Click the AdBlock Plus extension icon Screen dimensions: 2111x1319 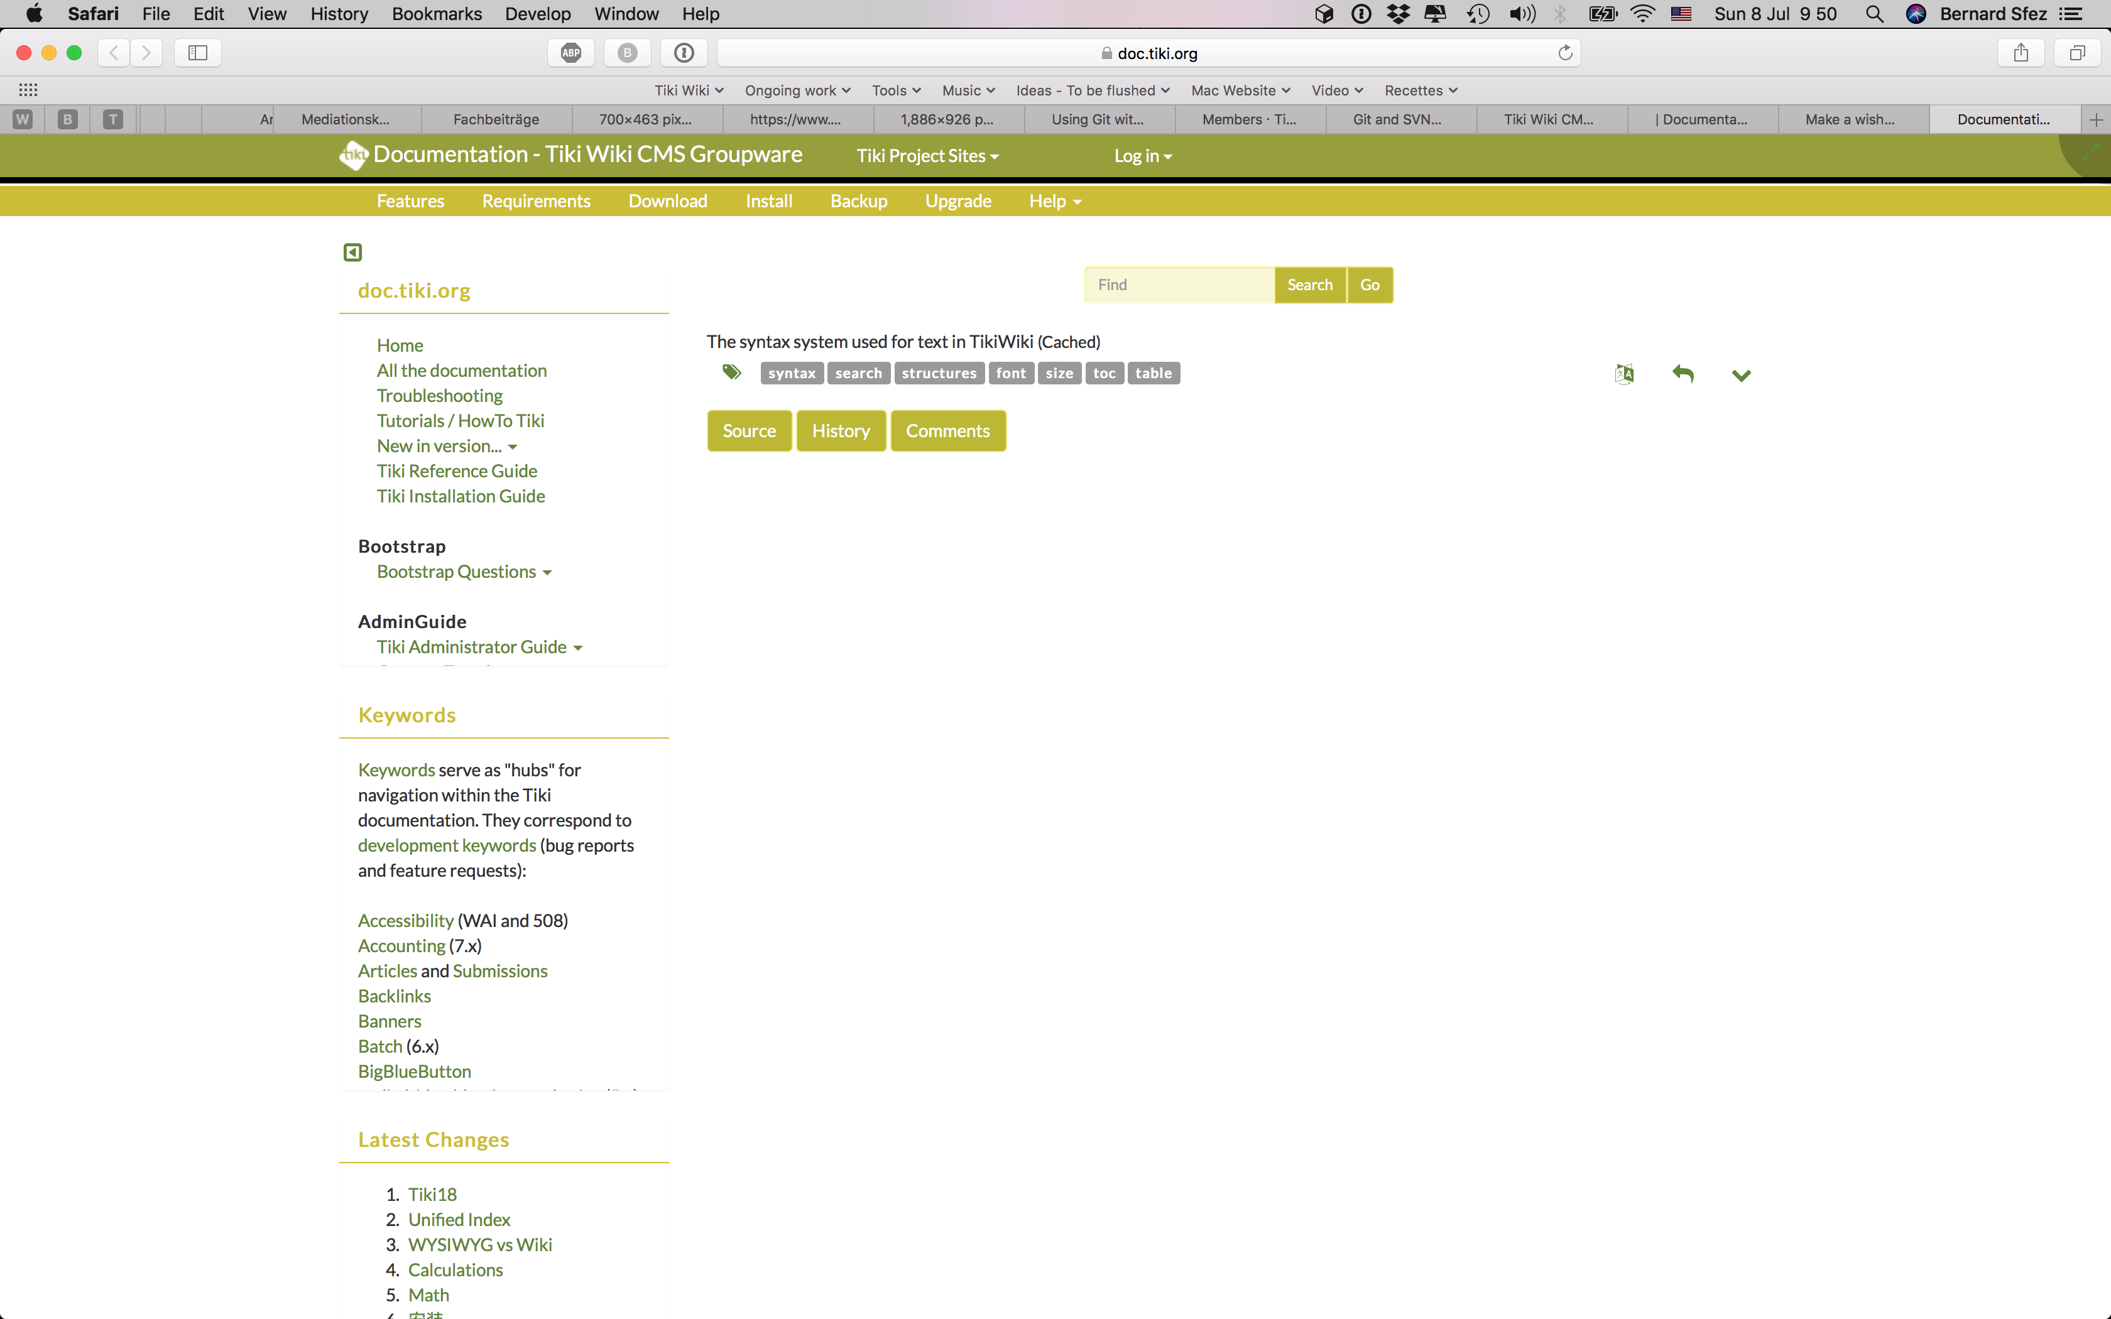click(571, 53)
